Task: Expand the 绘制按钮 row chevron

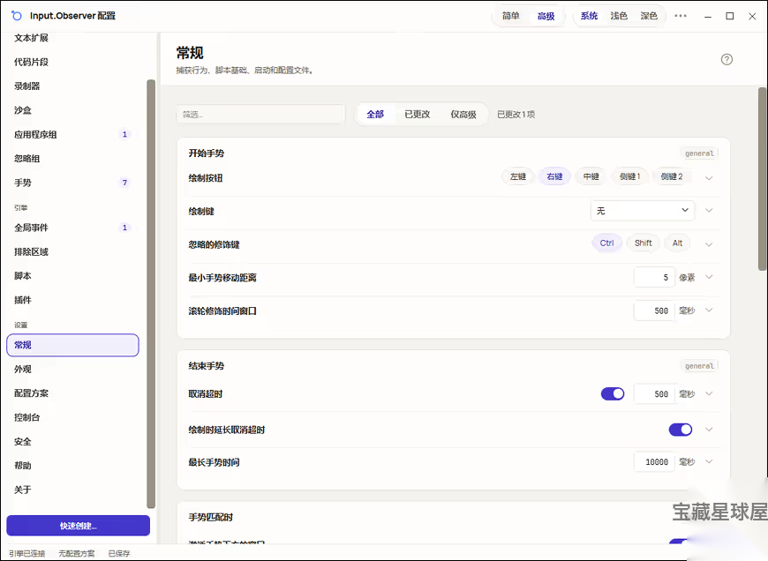Action: click(x=709, y=177)
